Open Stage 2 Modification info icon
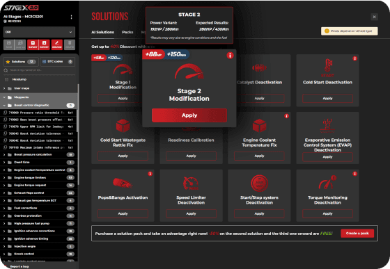Screen dimensions: 390x269 230,56
